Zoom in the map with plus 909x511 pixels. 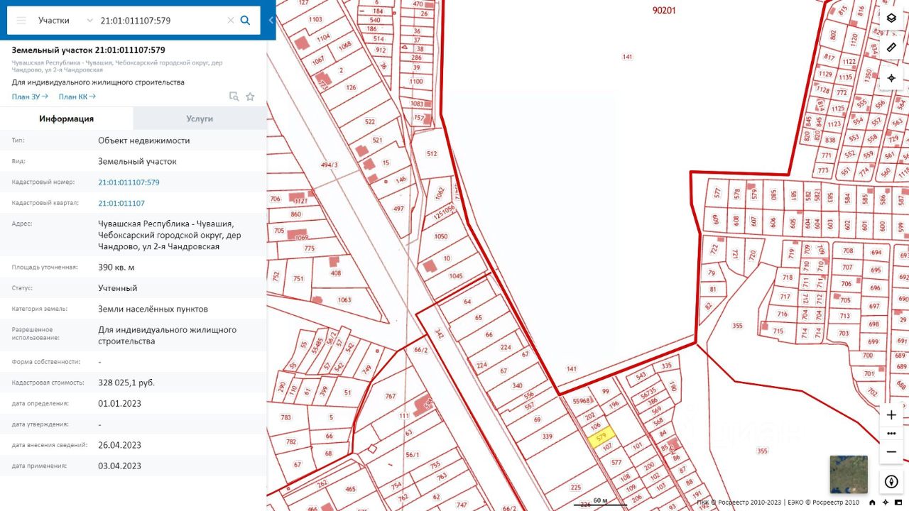892,415
